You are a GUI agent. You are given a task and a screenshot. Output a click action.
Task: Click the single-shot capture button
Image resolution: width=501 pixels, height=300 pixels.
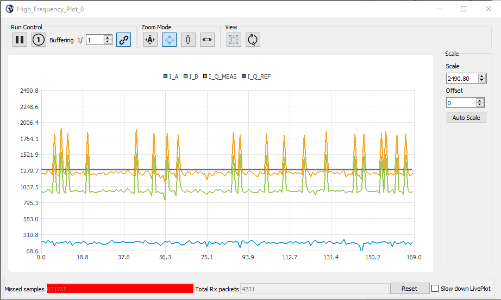point(39,40)
